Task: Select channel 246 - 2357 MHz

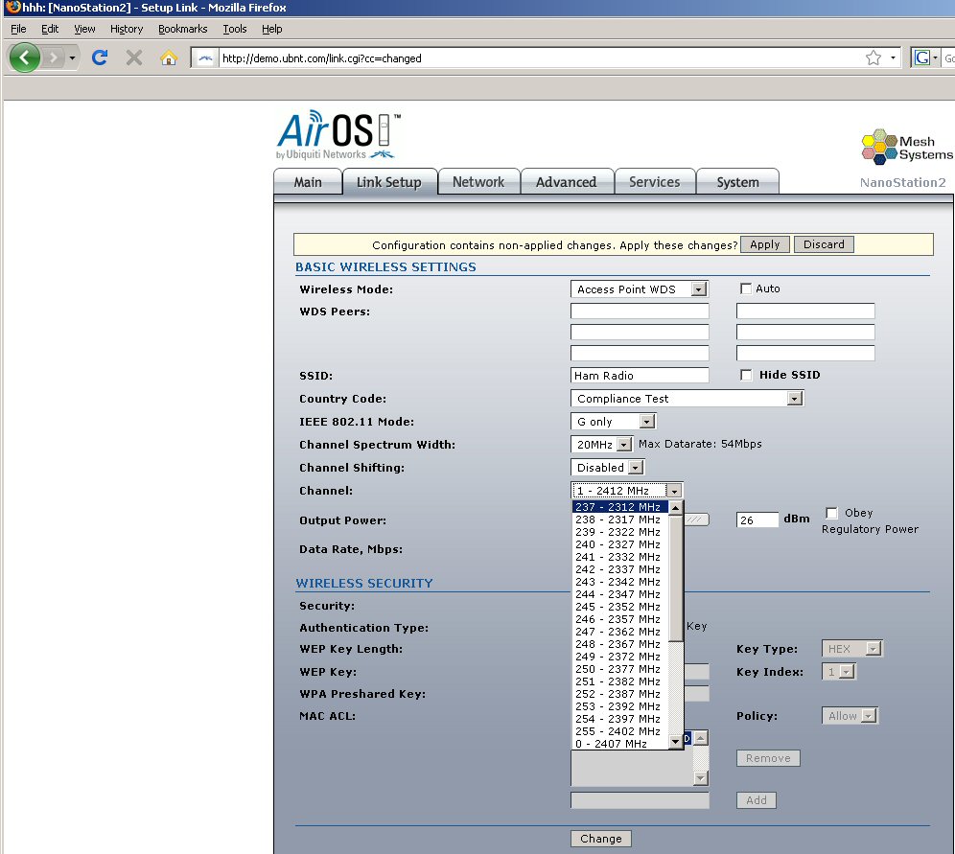Action: pyautogui.click(x=620, y=619)
